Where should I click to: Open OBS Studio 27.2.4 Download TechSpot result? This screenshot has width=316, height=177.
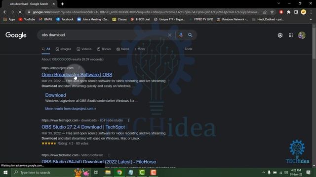(83, 127)
